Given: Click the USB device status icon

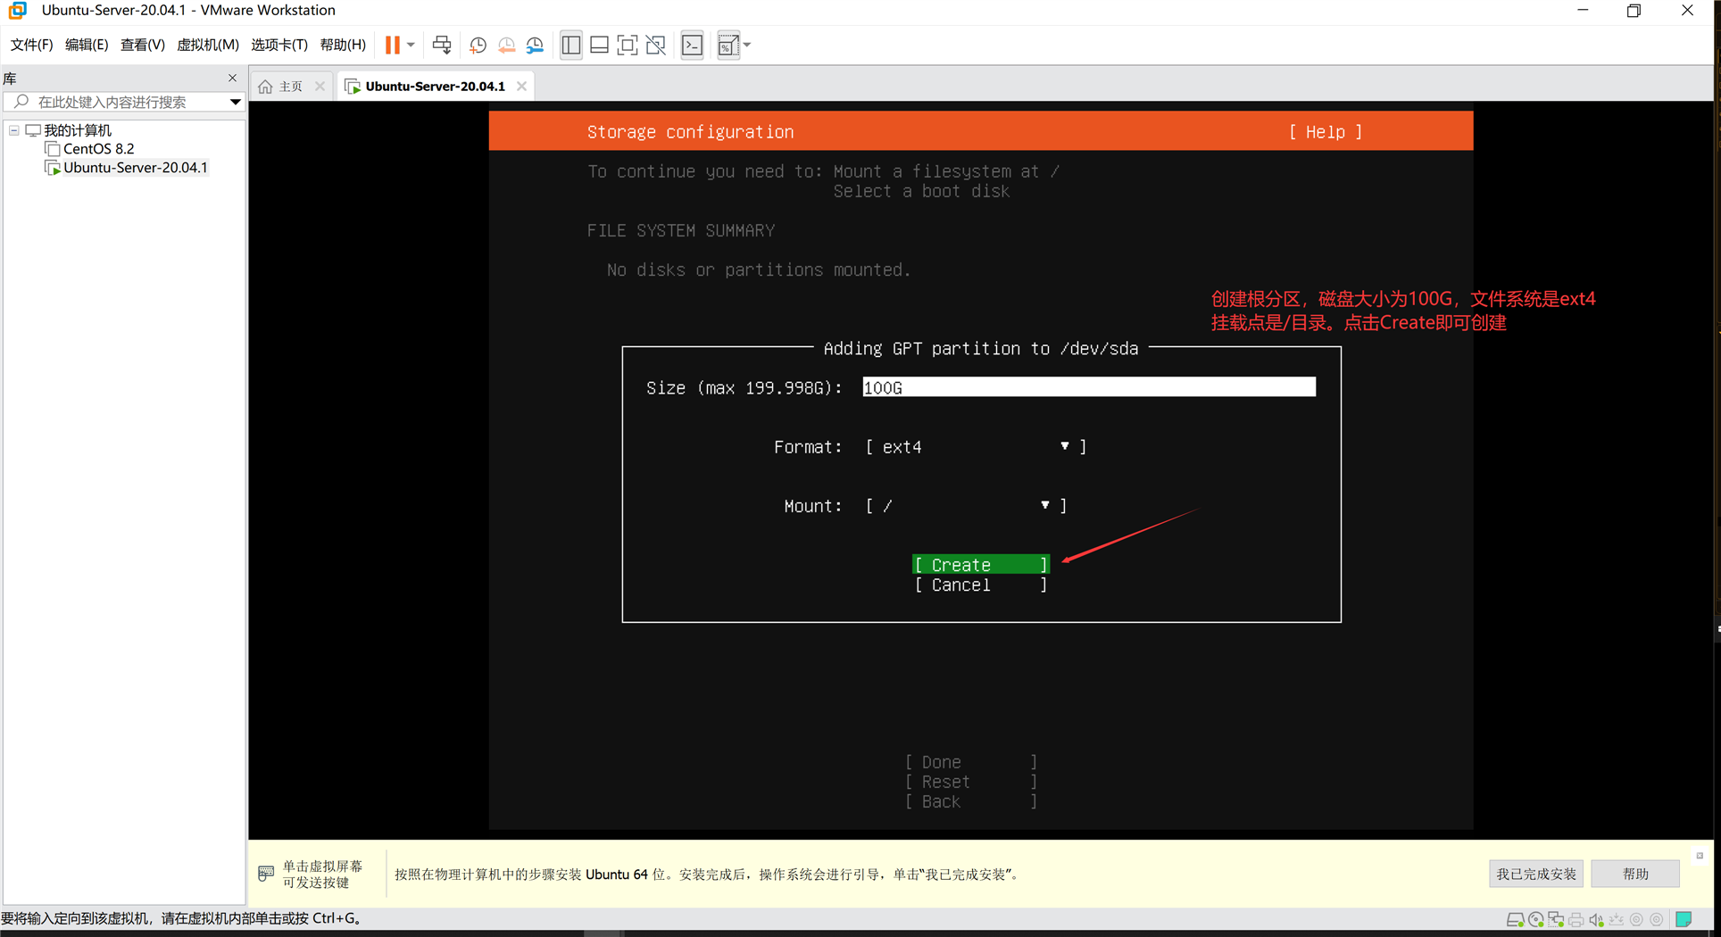Looking at the screenshot, I should pos(1617,919).
